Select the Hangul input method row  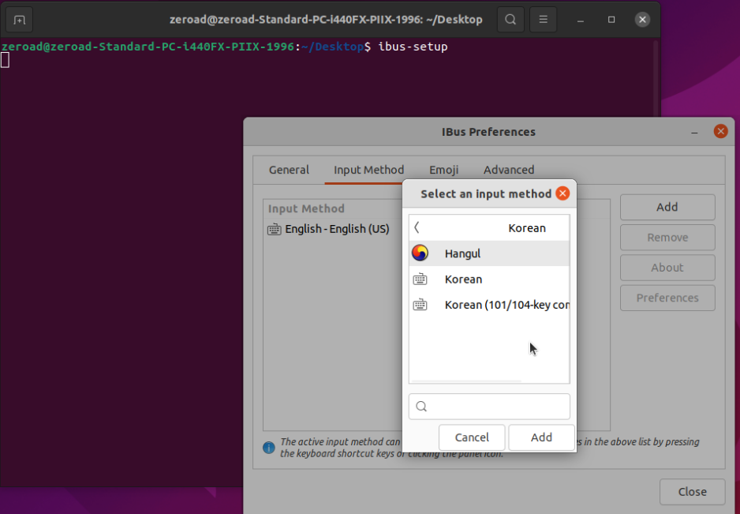[x=489, y=253]
